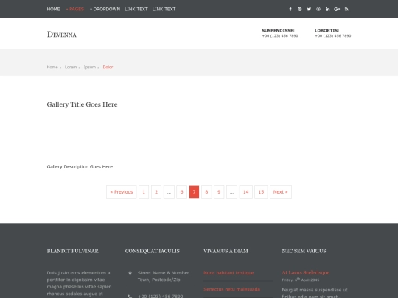Expand the Pages dropdown menu
Image resolution: width=398 pixels, height=298 pixels.
75,9
